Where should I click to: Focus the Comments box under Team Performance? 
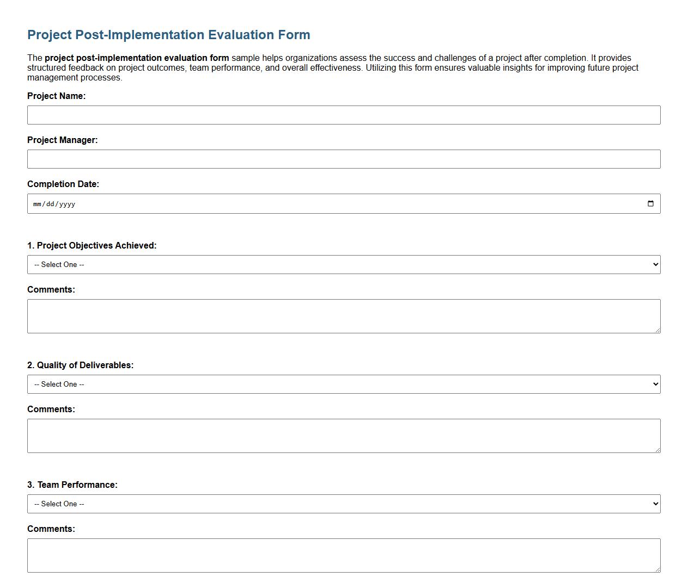click(x=343, y=555)
